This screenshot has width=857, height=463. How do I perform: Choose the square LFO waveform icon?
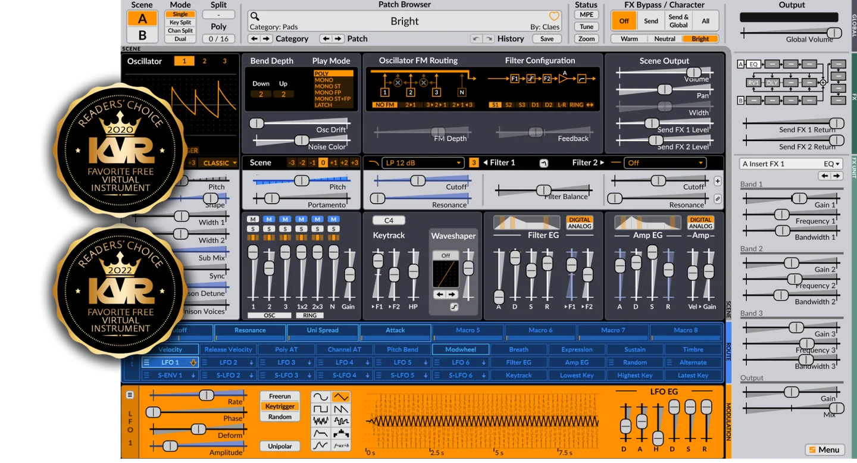[x=320, y=409]
